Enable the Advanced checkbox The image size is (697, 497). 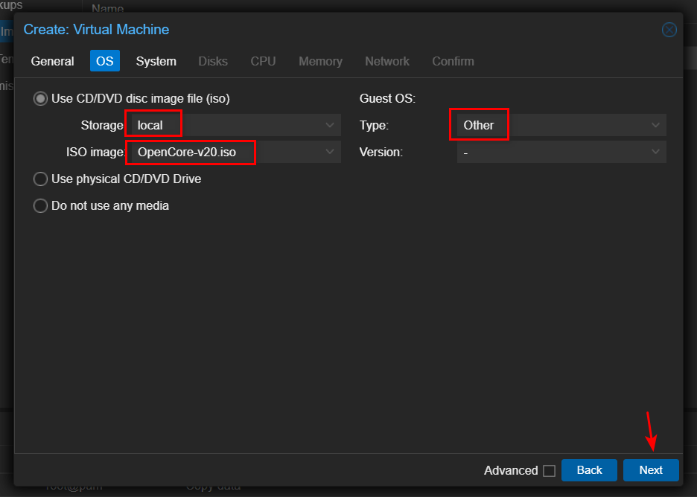pyautogui.click(x=549, y=470)
